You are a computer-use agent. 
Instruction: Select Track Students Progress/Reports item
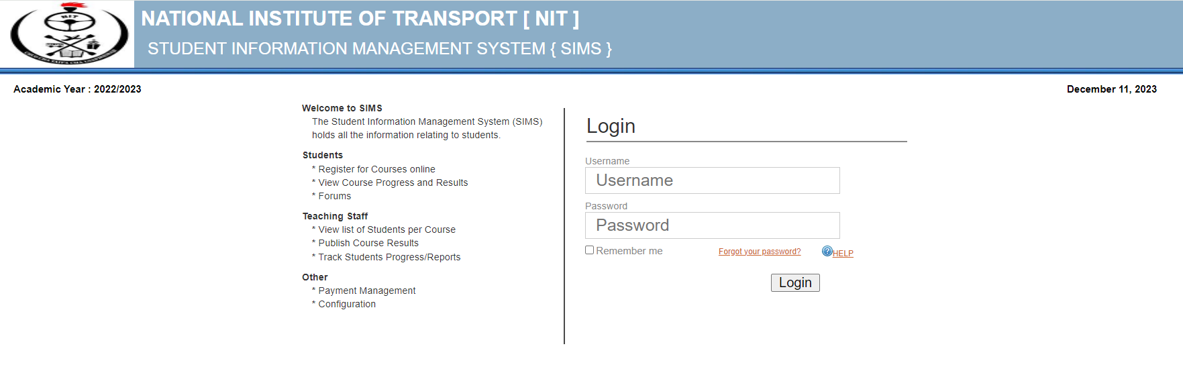click(x=389, y=257)
